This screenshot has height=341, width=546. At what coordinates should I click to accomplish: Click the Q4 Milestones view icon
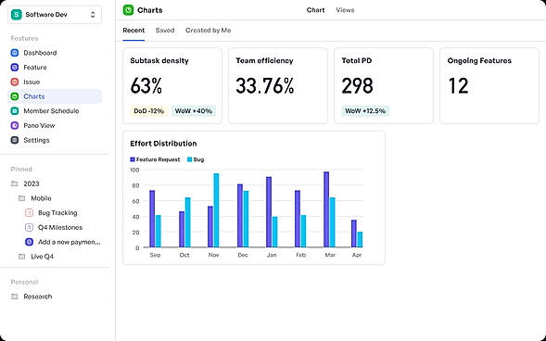pyautogui.click(x=30, y=227)
